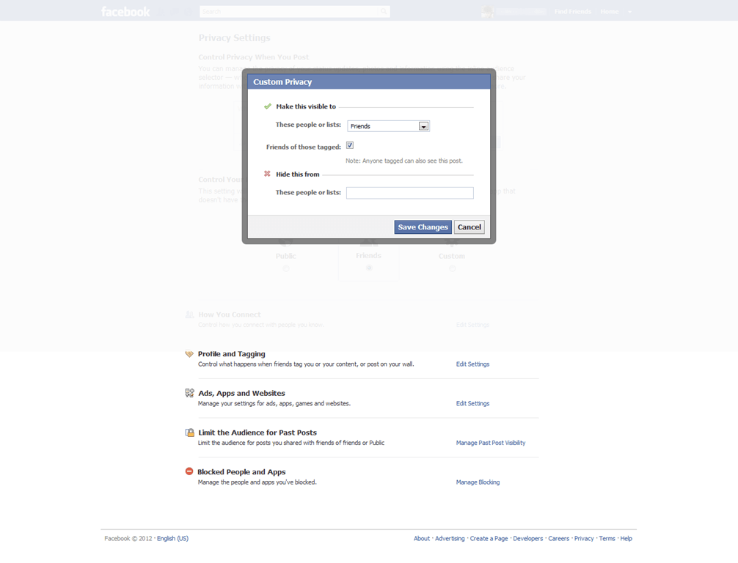
Task: Open the Advertising footer link
Action: (x=450, y=539)
